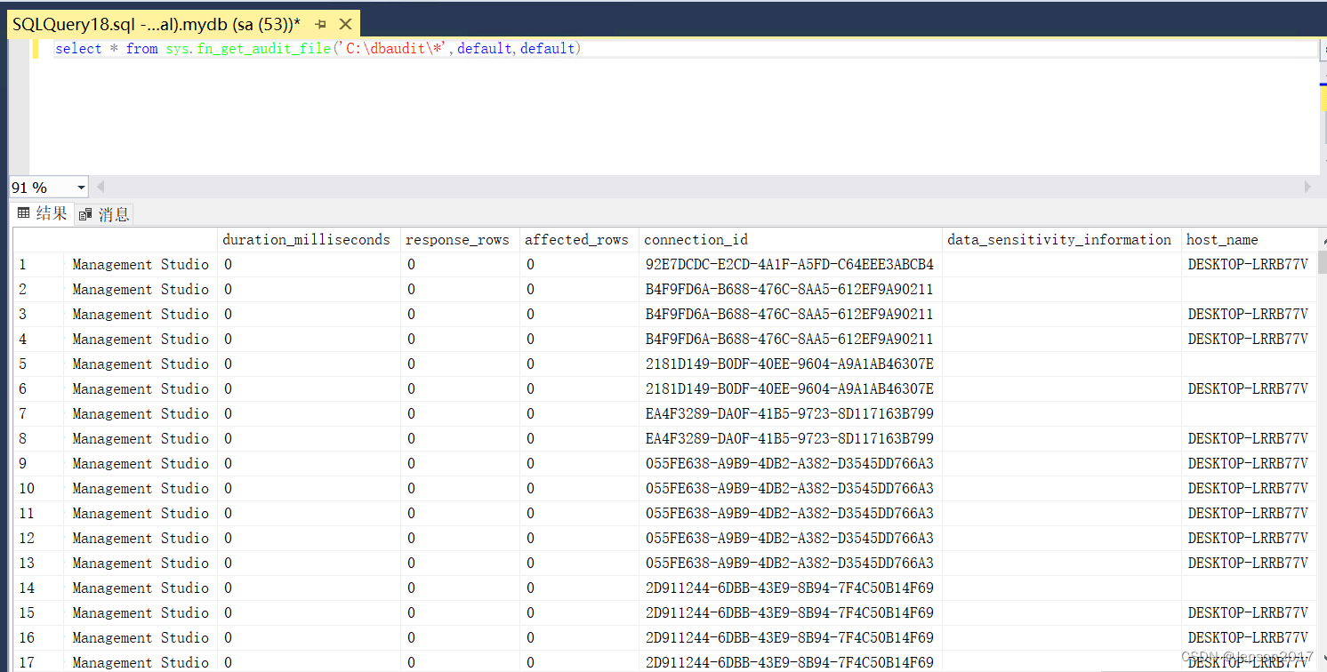Select host_name DESKTOP-LRRB77V in row 1
The width and height of the screenshot is (1327, 672).
(1249, 265)
